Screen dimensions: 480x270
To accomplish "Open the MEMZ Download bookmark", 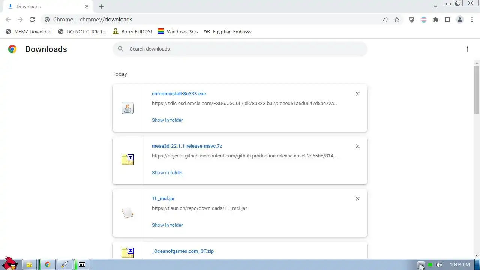I will click(28, 32).
